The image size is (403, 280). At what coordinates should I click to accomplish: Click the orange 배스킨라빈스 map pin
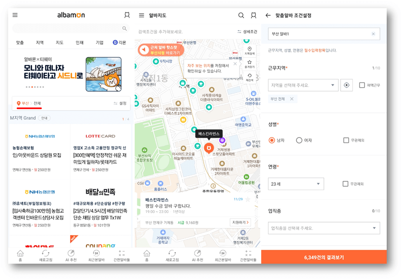pyautogui.click(x=209, y=148)
